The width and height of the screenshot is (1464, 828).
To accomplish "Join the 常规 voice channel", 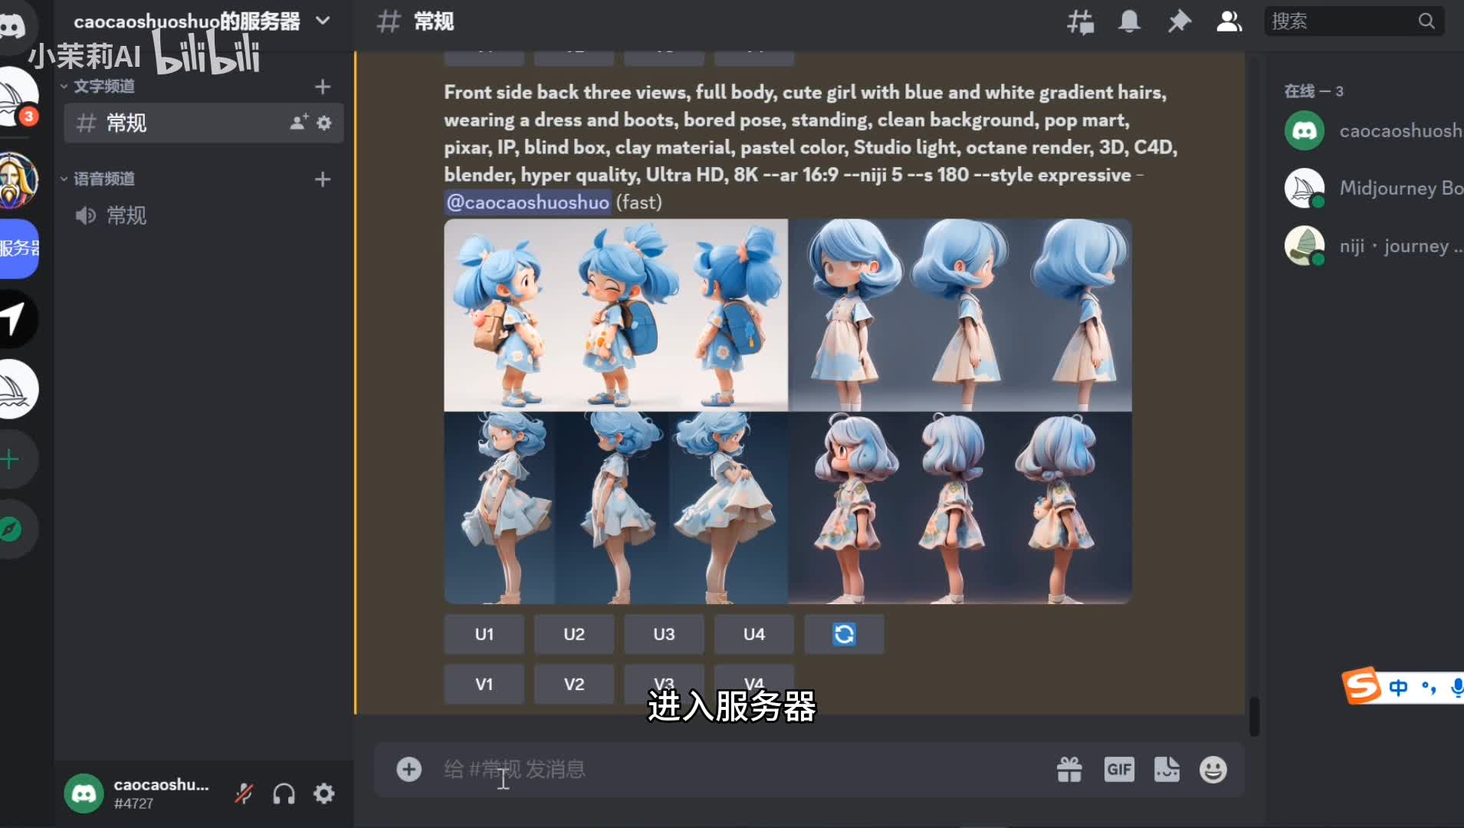I will tap(126, 215).
